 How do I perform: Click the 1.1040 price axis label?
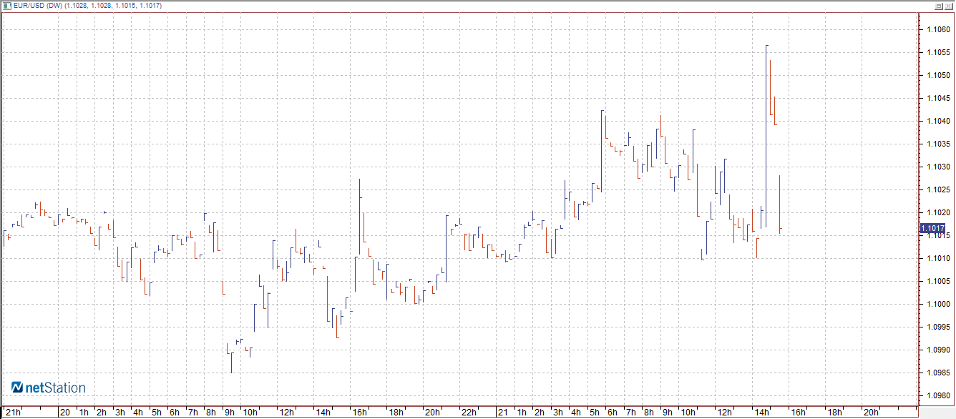(938, 121)
